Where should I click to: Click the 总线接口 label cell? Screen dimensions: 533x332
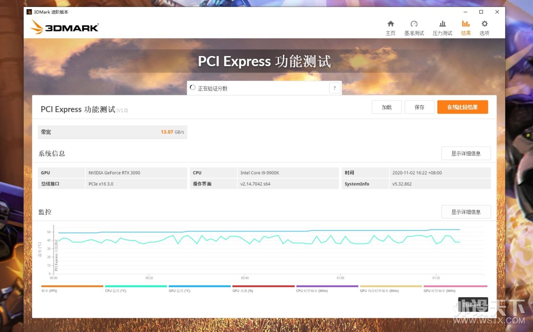pyautogui.click(x=61, y=184)
